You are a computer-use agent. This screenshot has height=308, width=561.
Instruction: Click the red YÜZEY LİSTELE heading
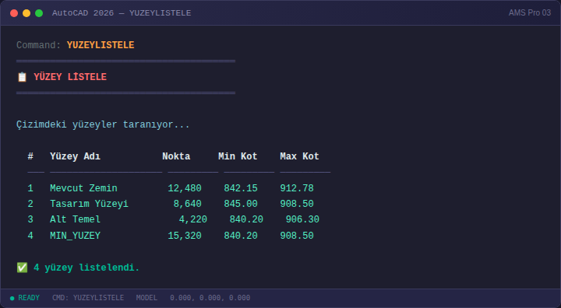coord(70,77)
